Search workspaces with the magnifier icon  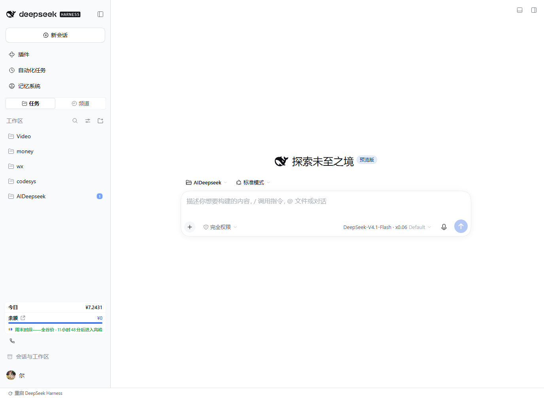[75, 121]
